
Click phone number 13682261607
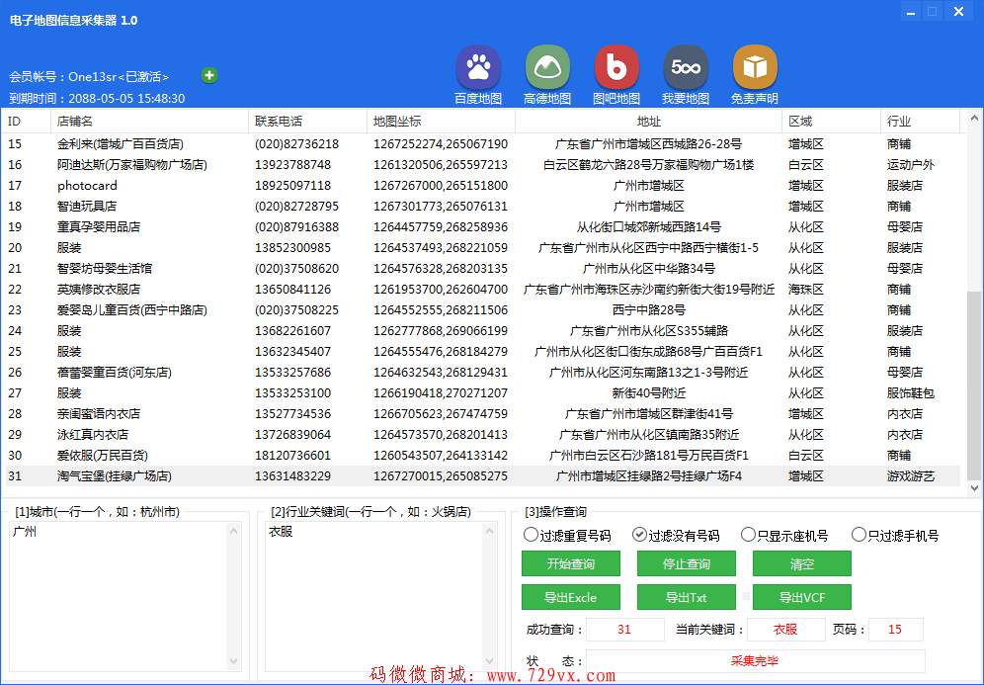click(292, 330)
